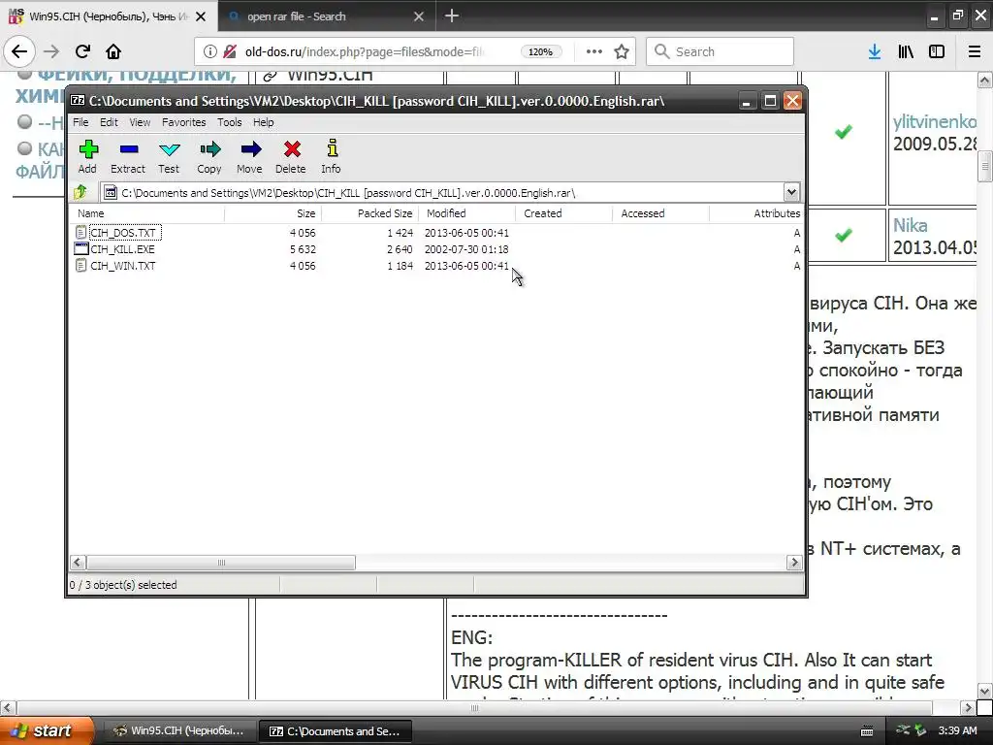This screenshot has height=745, width=993.
Task: Close the open rar file Search tab
Action: [419, 16]
